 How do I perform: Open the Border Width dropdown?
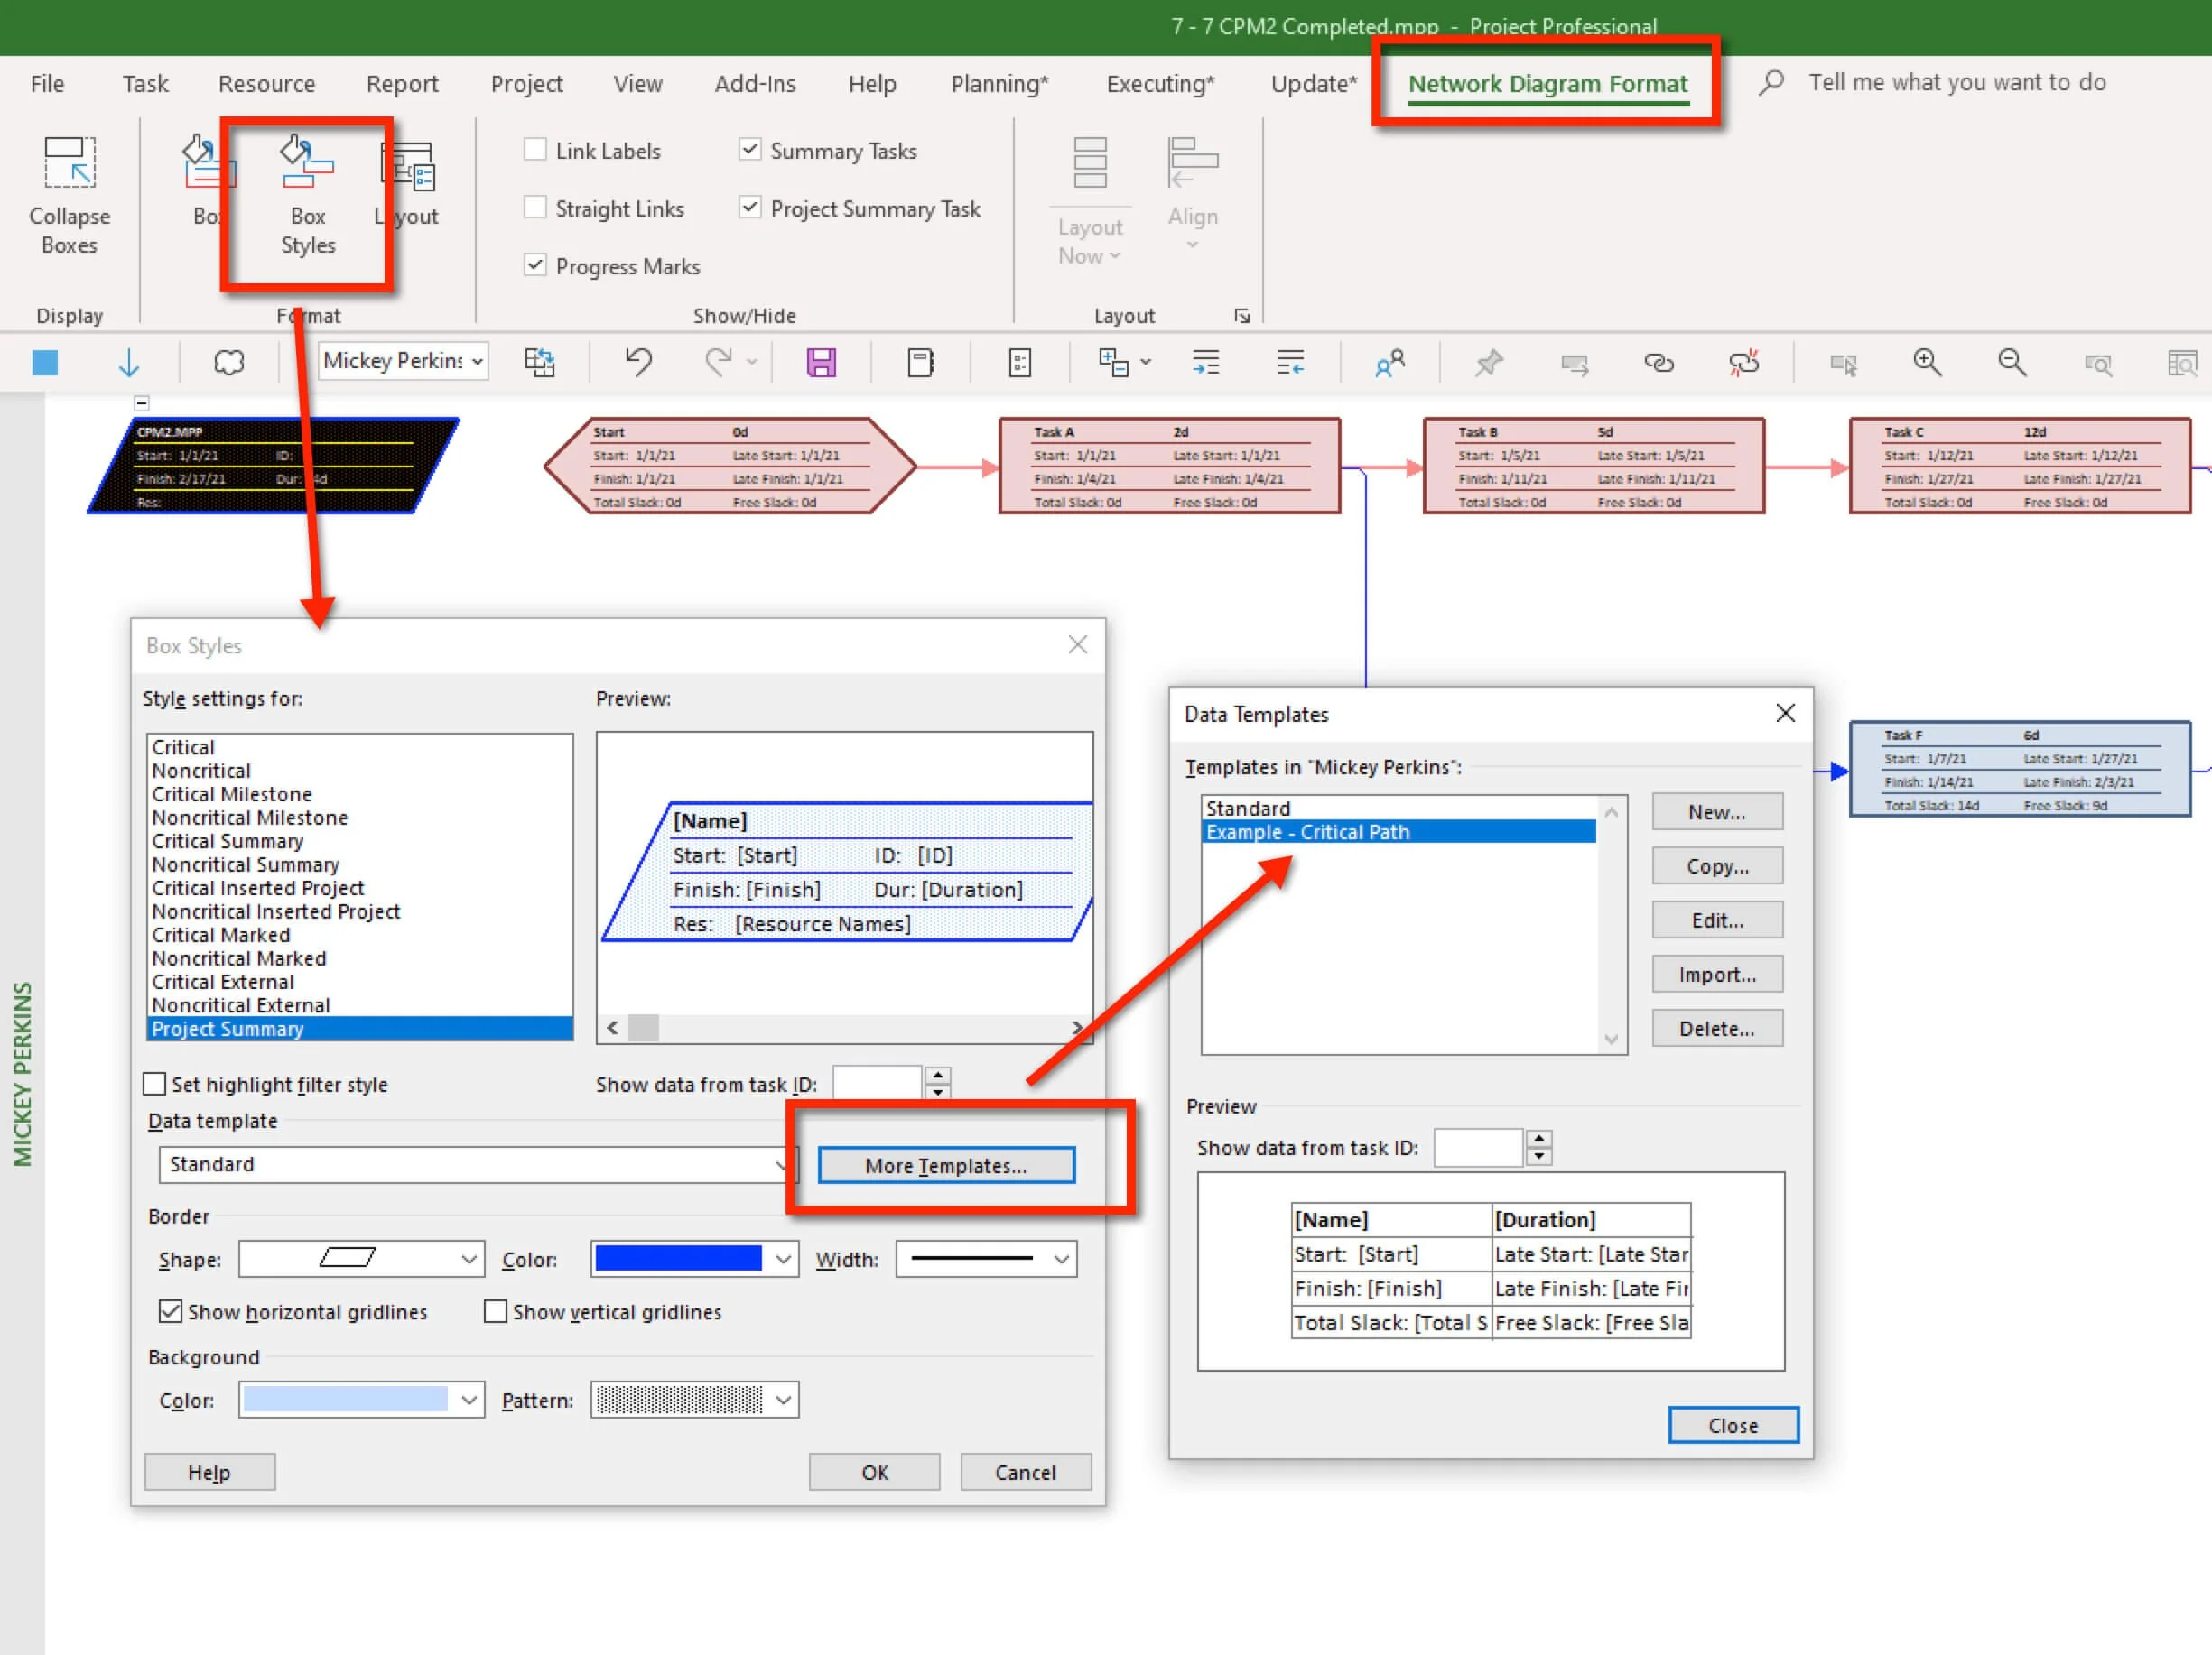(x=986, y=1259)
